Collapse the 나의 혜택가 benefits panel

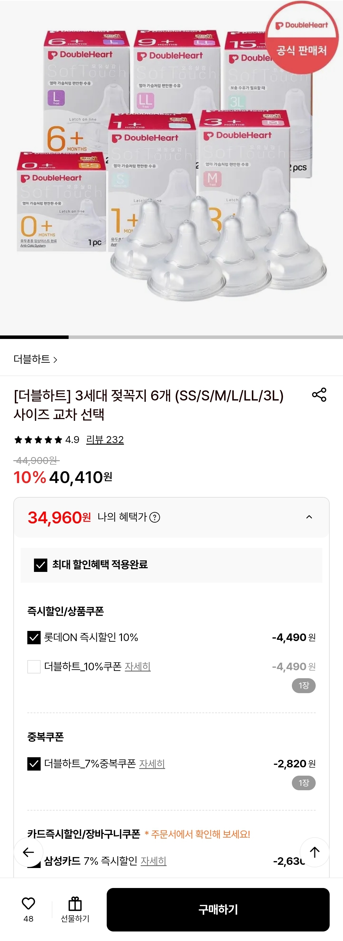click(x=309, y=517)
